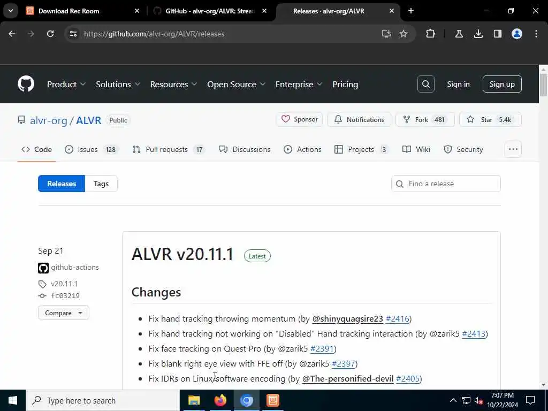Expand the Solutions menu
Viewport: 548px width, 411px height.
(118, 84)
